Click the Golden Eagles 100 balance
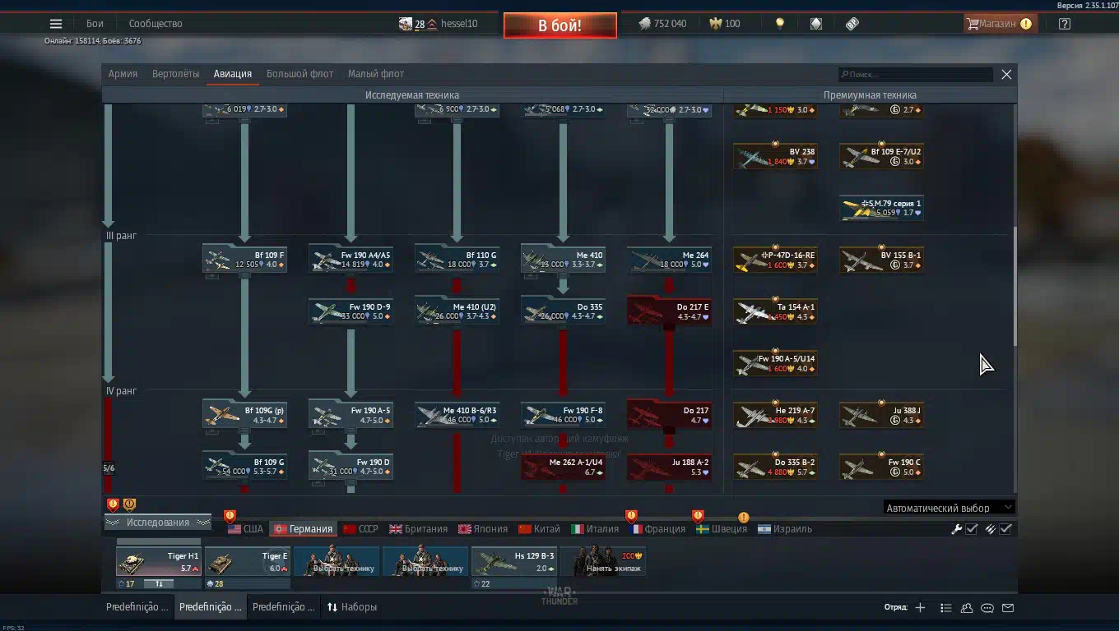The image size is (1119, 631). [725, 24]
